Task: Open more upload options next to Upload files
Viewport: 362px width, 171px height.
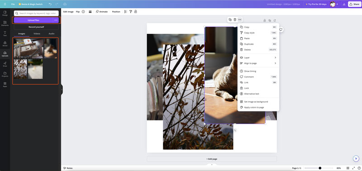Action: (x=56, y=20)
